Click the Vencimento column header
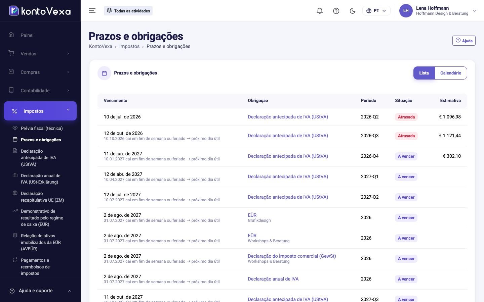 pos(115,101)
